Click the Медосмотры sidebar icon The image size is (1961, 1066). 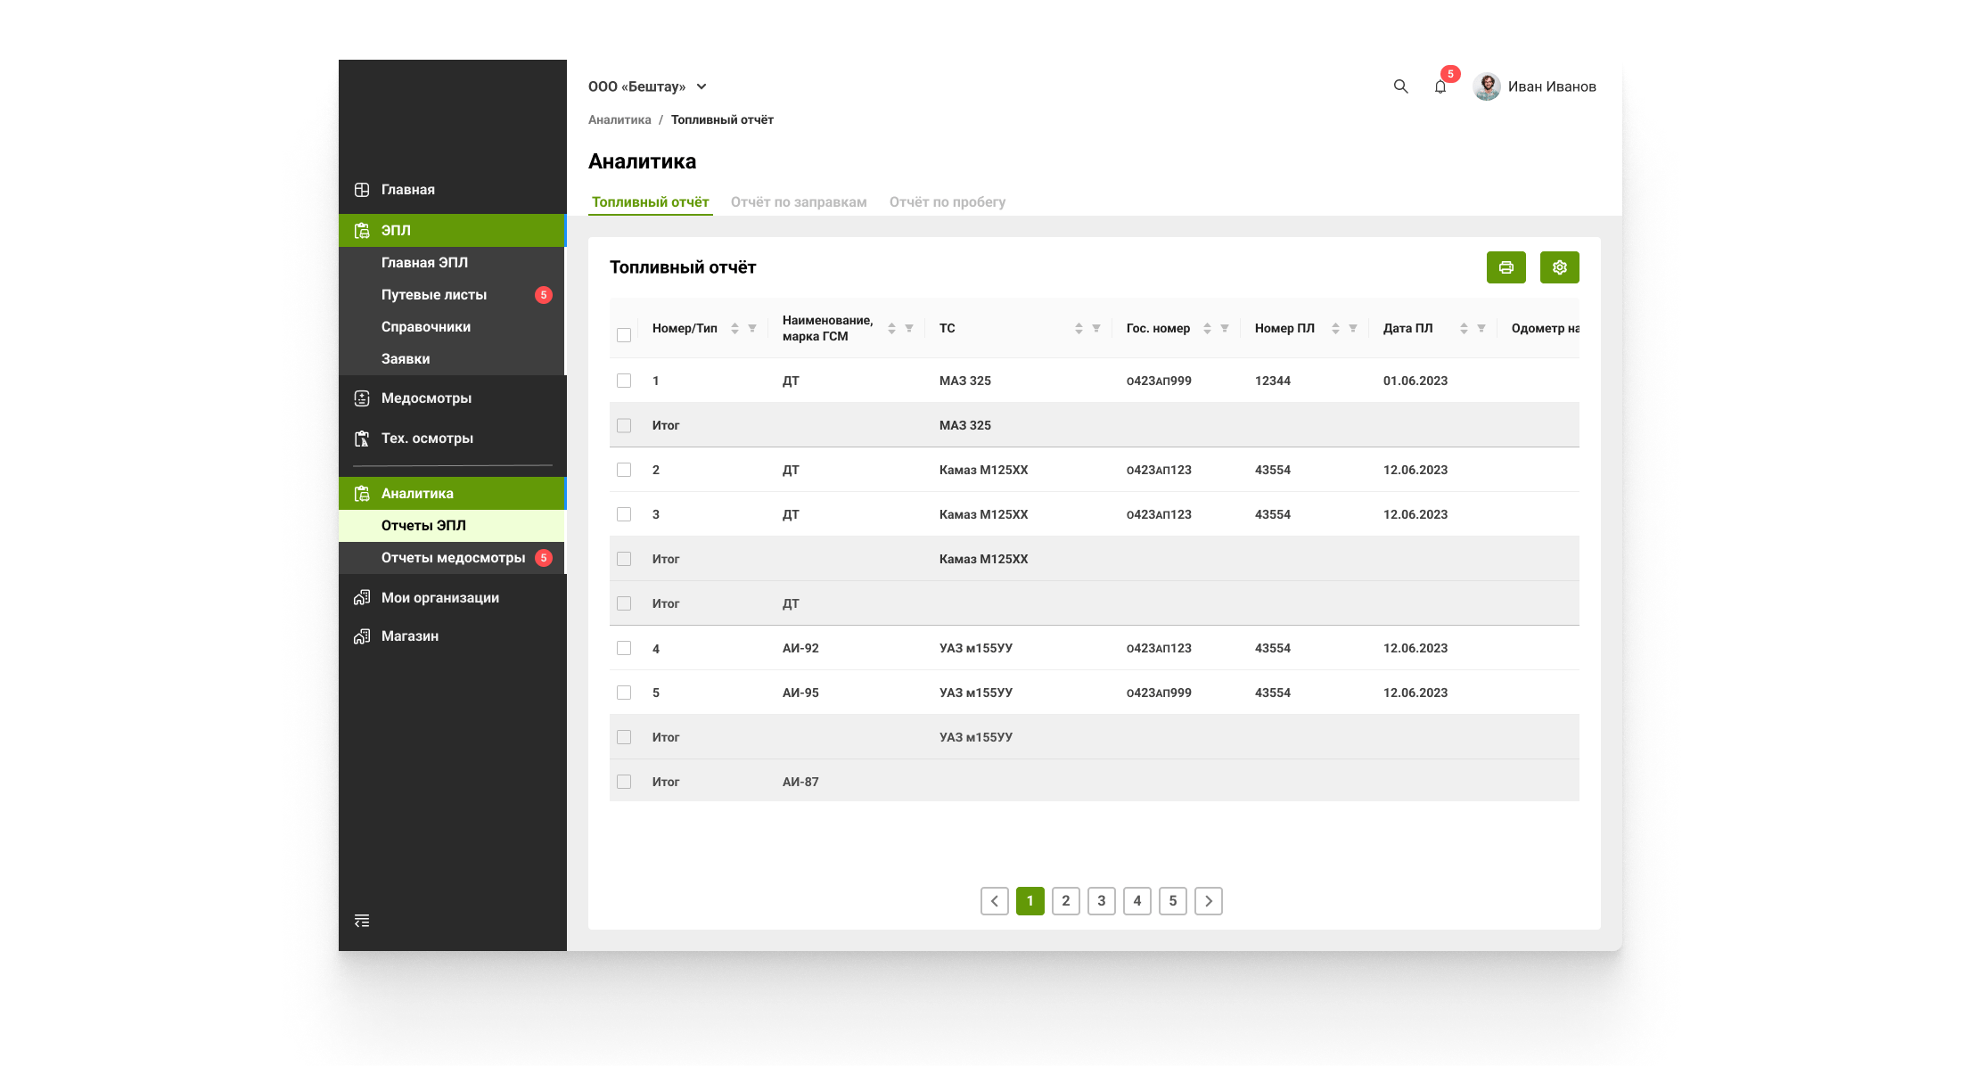coord(362,398)
